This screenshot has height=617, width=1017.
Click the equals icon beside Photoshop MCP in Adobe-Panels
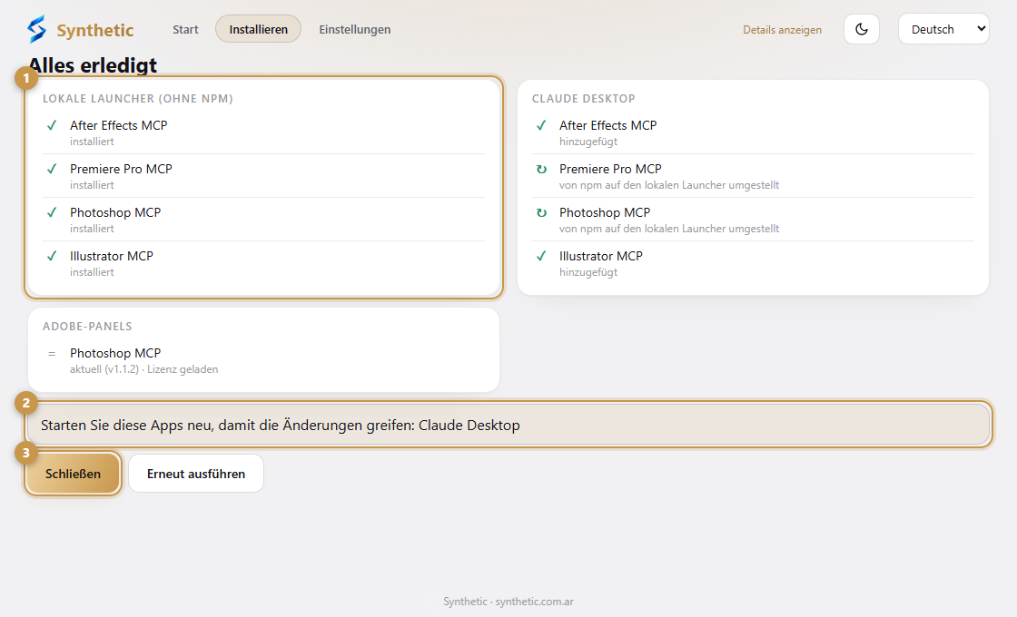click(52, 354)
